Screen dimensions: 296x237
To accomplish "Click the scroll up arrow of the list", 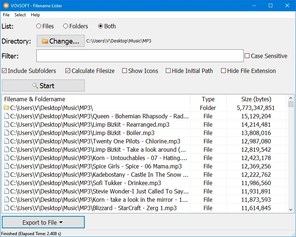I will pos(291,98).
